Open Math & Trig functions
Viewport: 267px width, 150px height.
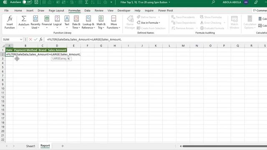[x=101, y=22]
